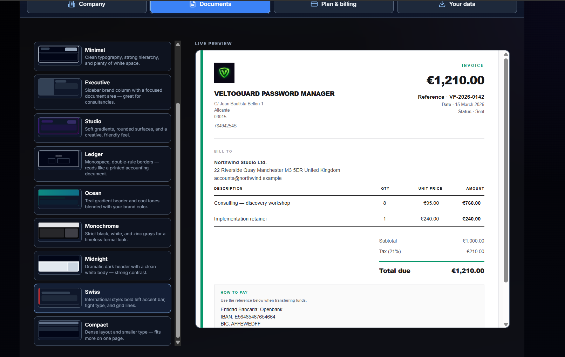Image resolution: width=565 pixels, height=357 pixels.
Task: Click the 'Midnight' template title
Action: (96, 259)
